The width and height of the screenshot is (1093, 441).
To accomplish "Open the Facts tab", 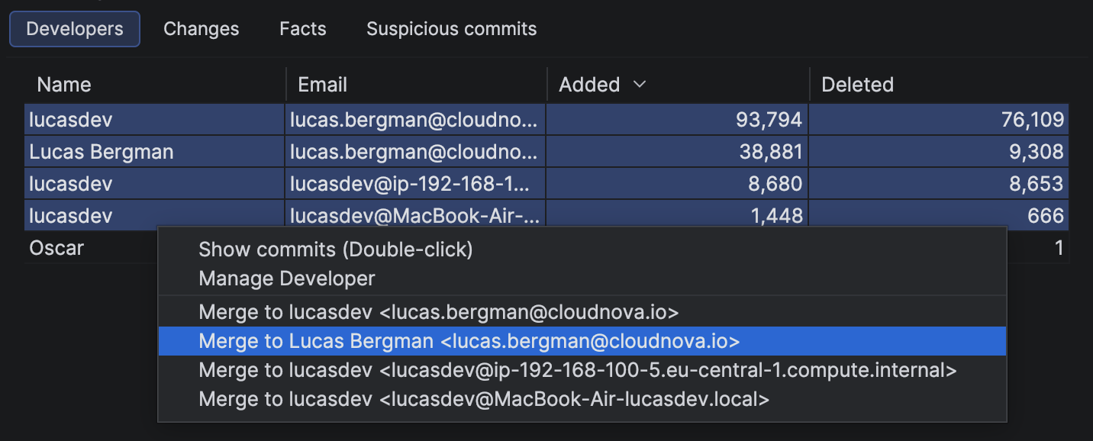I will (302, 28).
